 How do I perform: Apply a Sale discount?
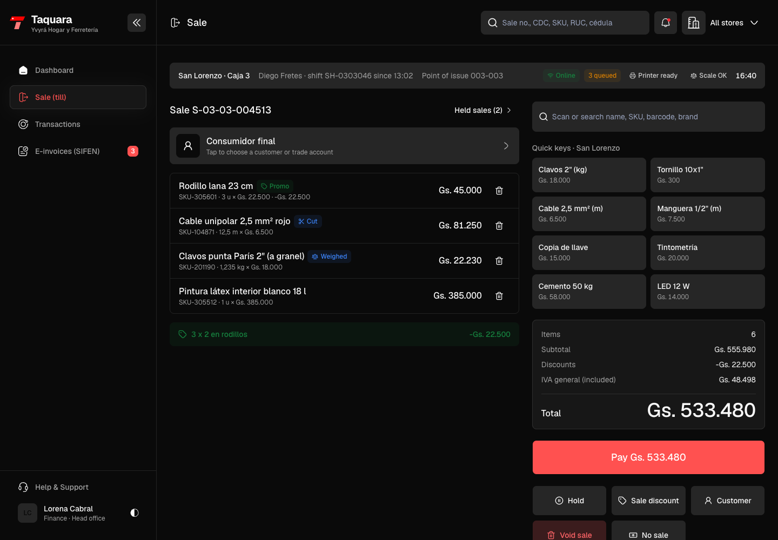648,501
